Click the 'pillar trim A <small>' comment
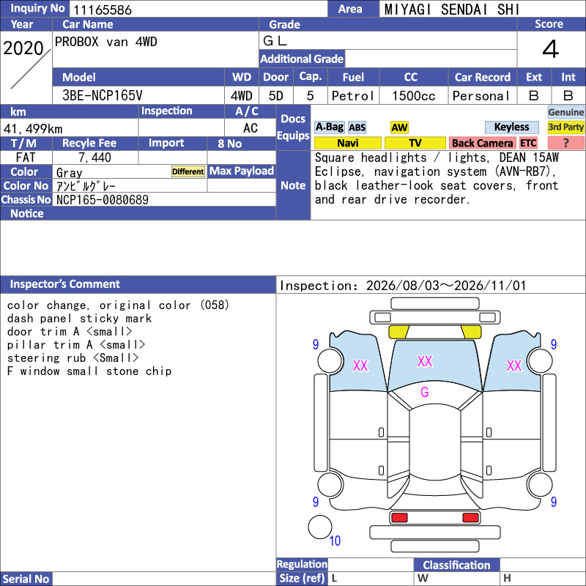 76,344
